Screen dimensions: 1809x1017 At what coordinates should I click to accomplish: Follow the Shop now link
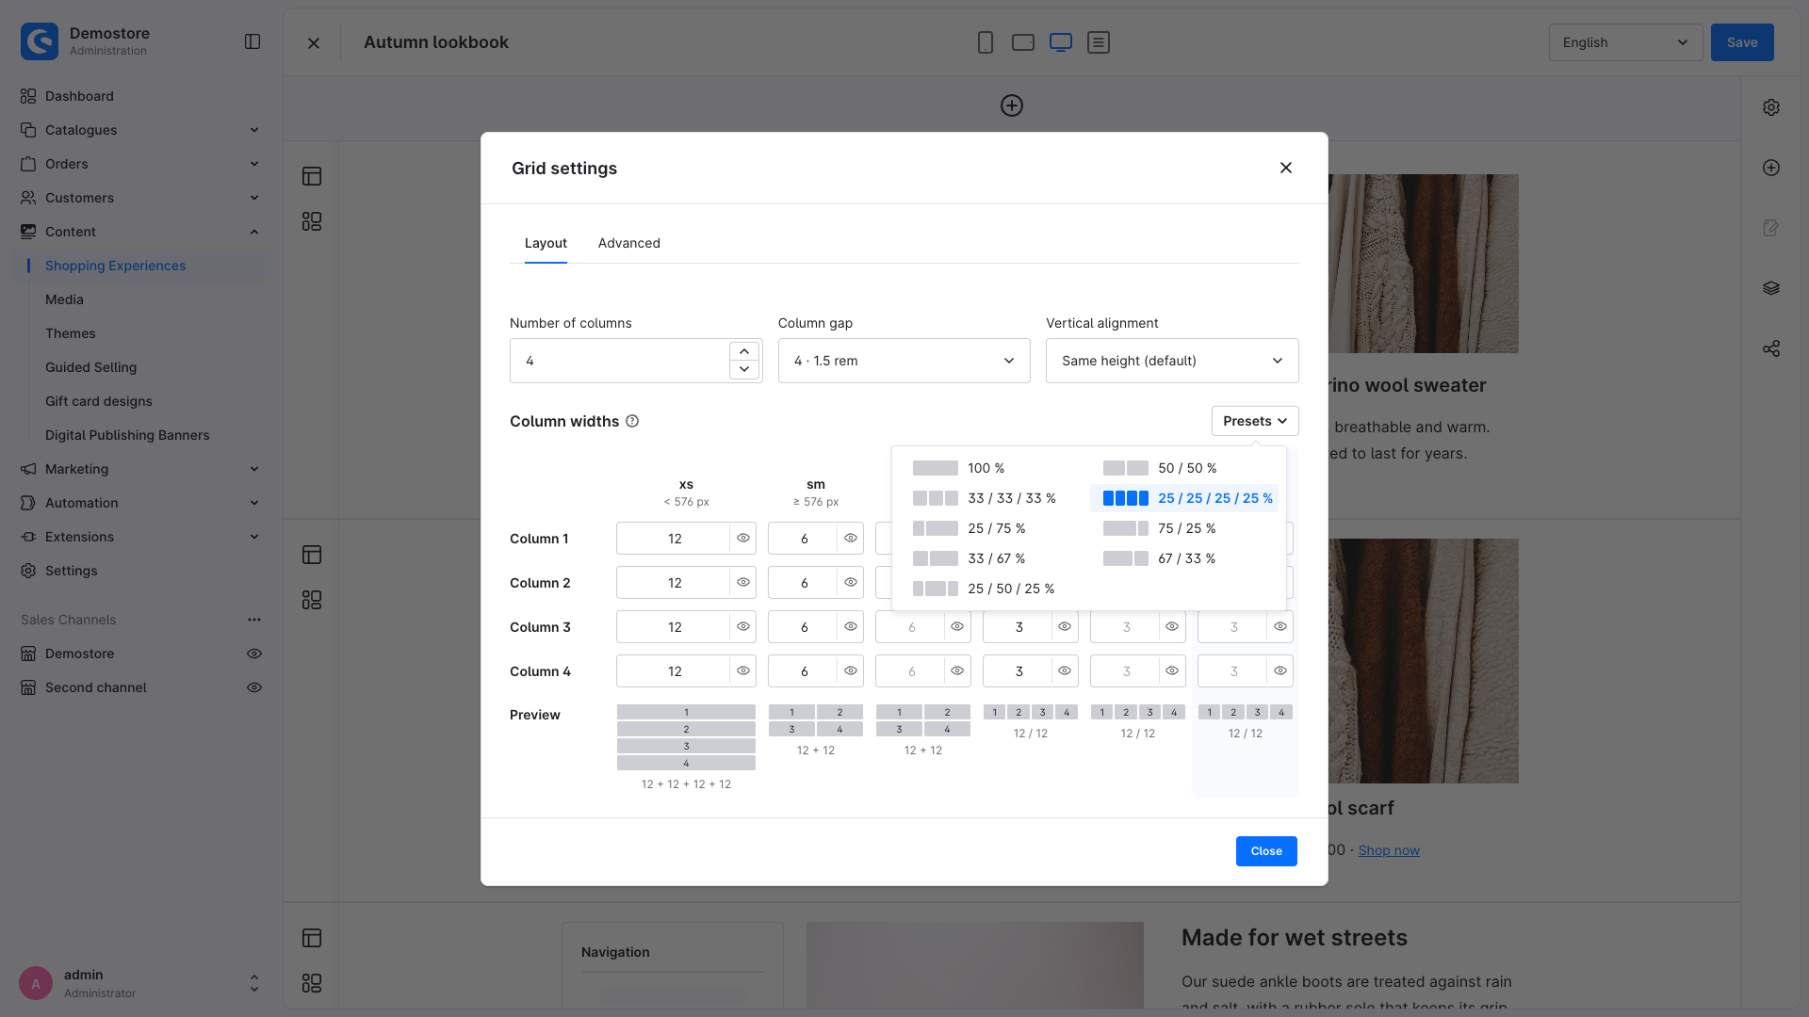tap(1389, 850)
